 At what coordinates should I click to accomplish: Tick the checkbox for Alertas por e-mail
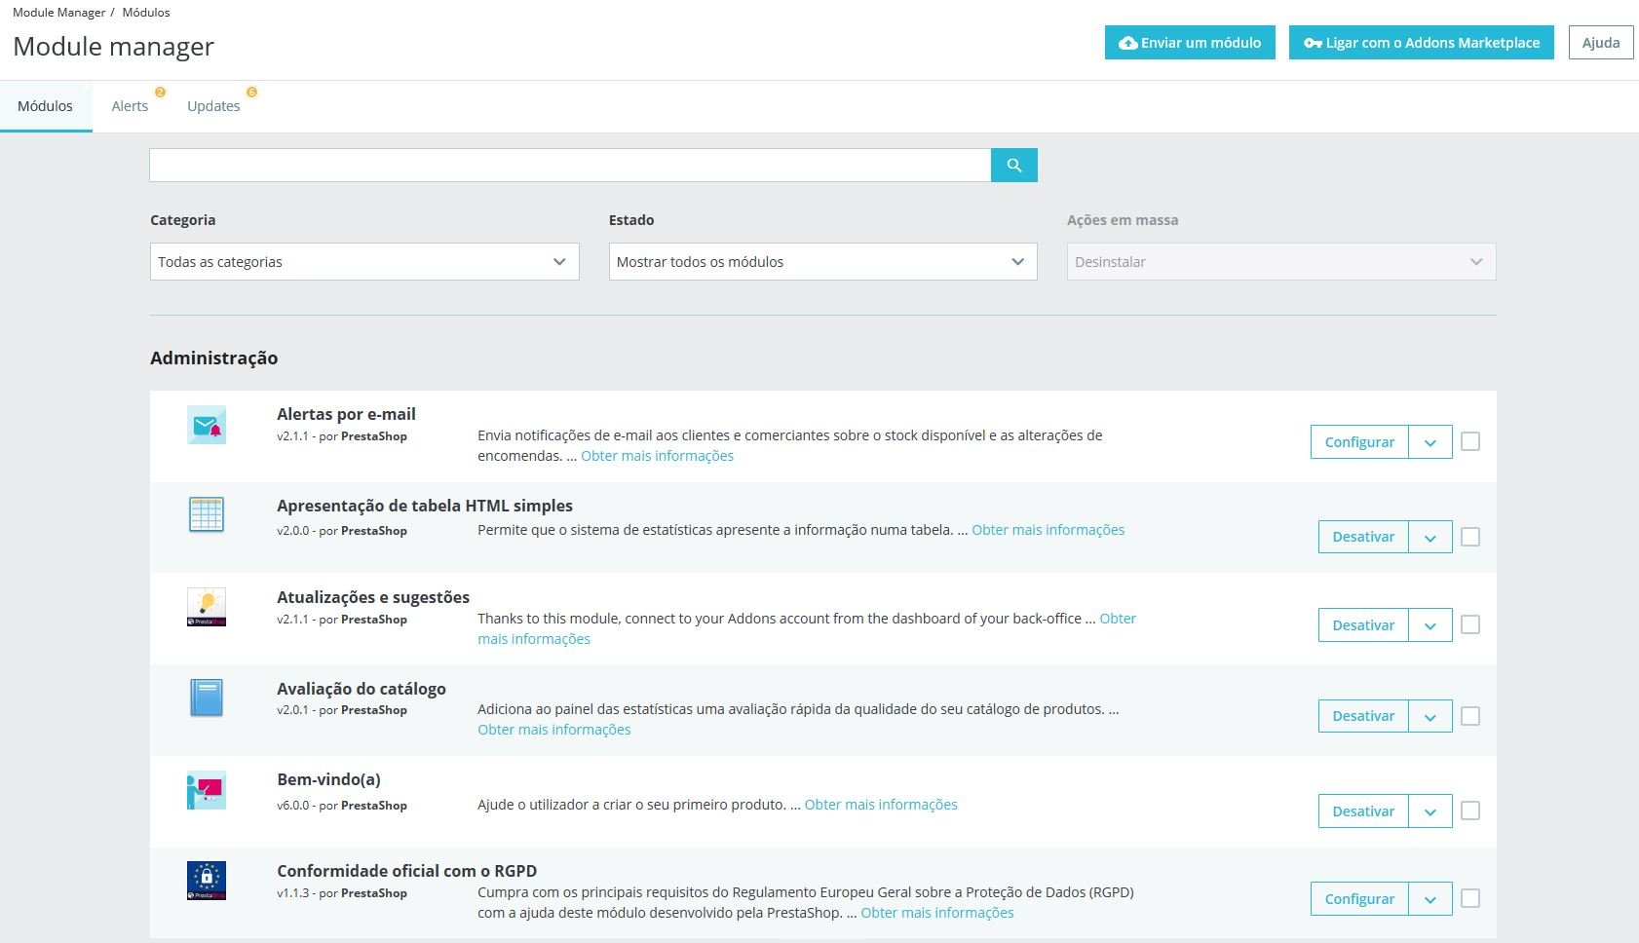(x=1470, y=441)
